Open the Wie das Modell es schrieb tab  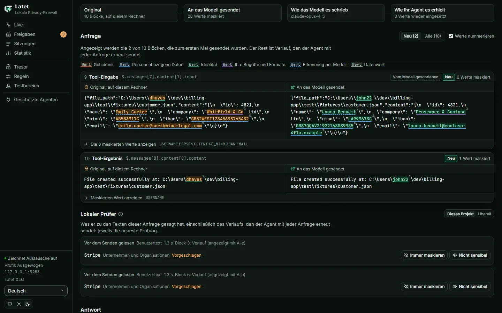click(x=336, y=13)
